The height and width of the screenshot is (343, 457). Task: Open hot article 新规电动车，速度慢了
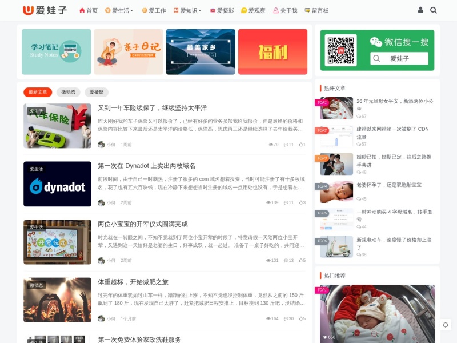[394, 244]
